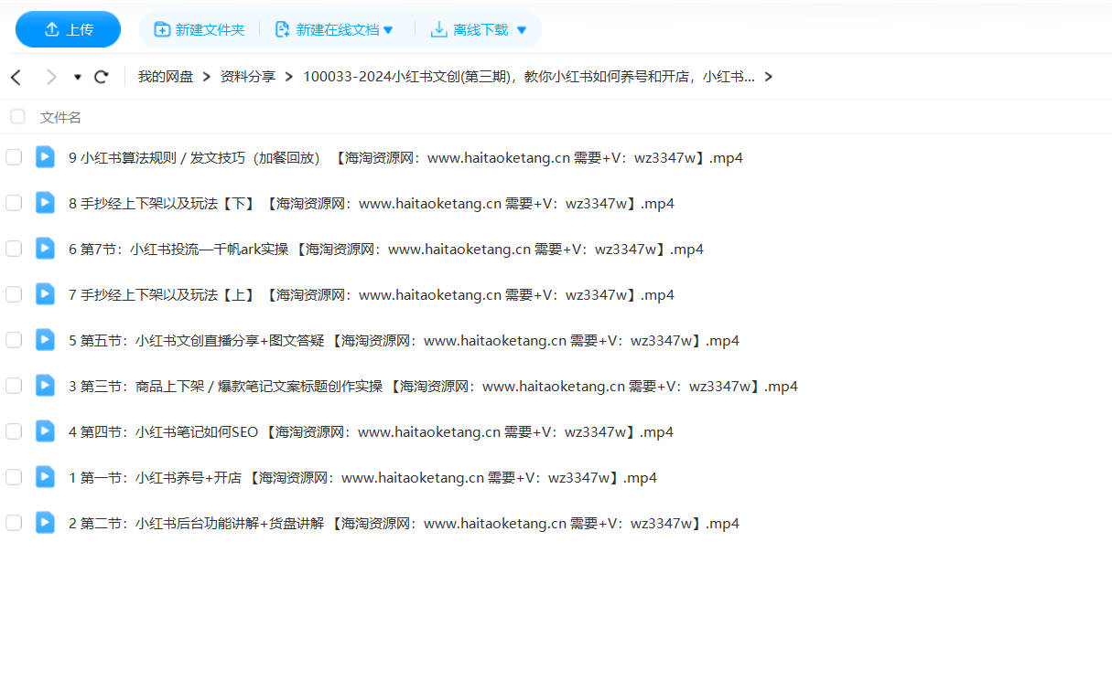Toggle the select-all checkbox beside 文件名
Image resolution: width=1112 pixels, height=691 pixels.
click(17, 116)
